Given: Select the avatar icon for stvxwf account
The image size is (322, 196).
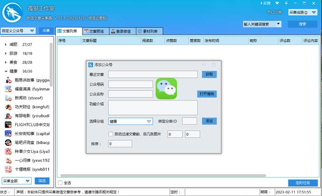Looking at the screenshot, I should tap(9, 98).
